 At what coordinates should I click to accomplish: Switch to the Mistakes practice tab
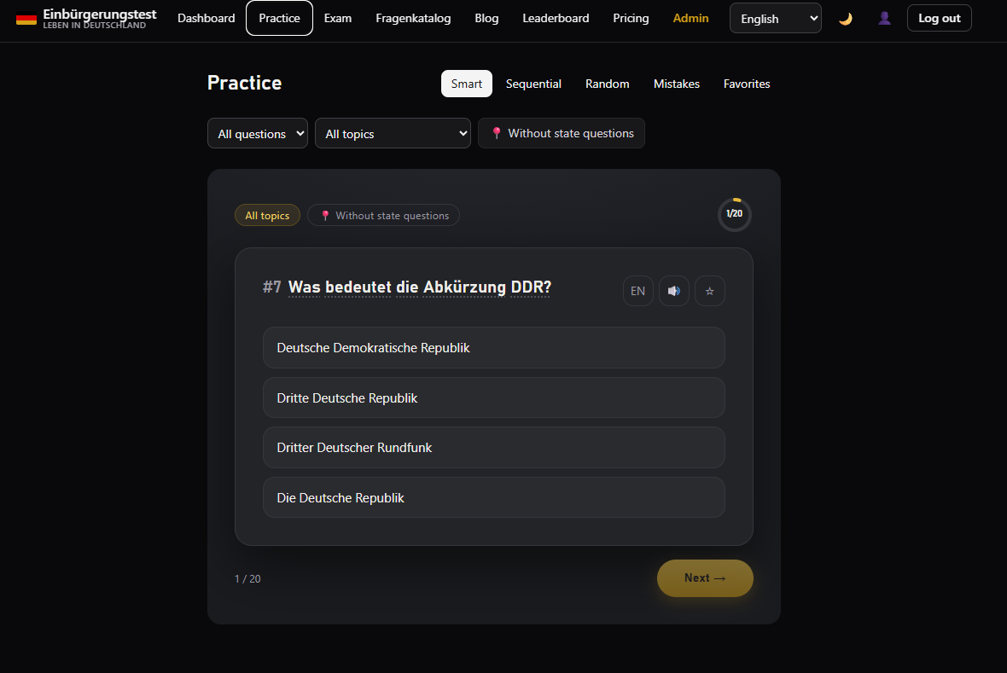point(676,84)
